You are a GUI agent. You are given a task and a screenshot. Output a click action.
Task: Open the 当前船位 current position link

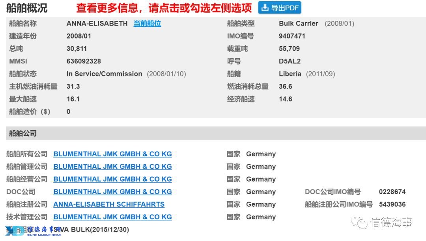[x=147, y=24]
